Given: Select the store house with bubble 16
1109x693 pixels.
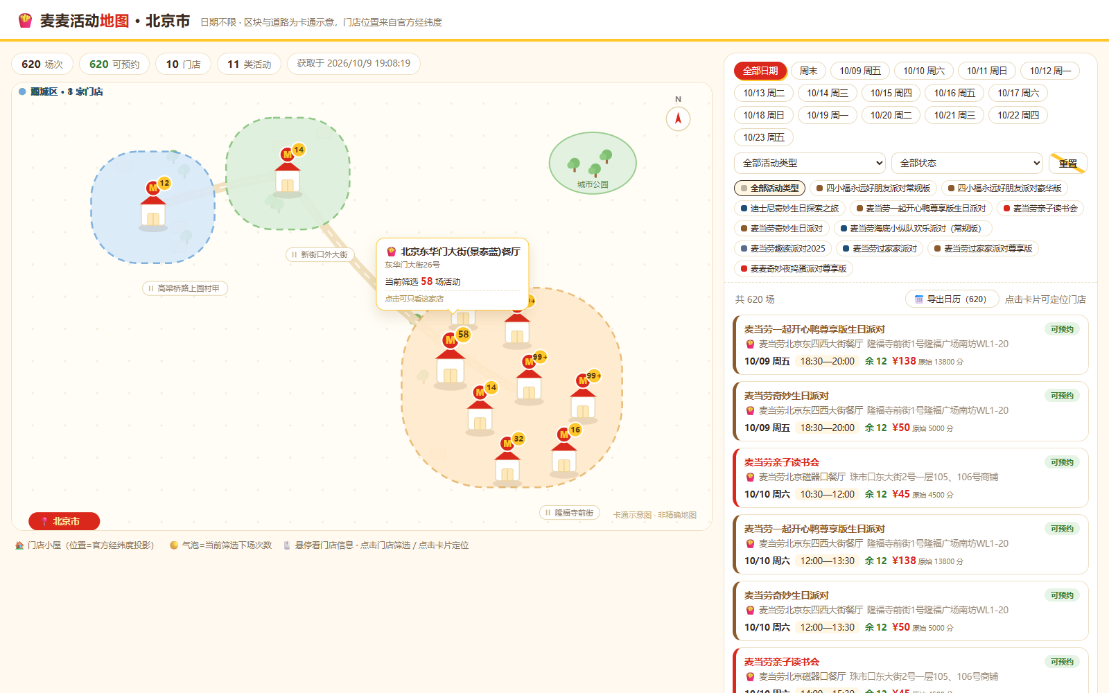Looking at the screenshot, I should (564, 452).
